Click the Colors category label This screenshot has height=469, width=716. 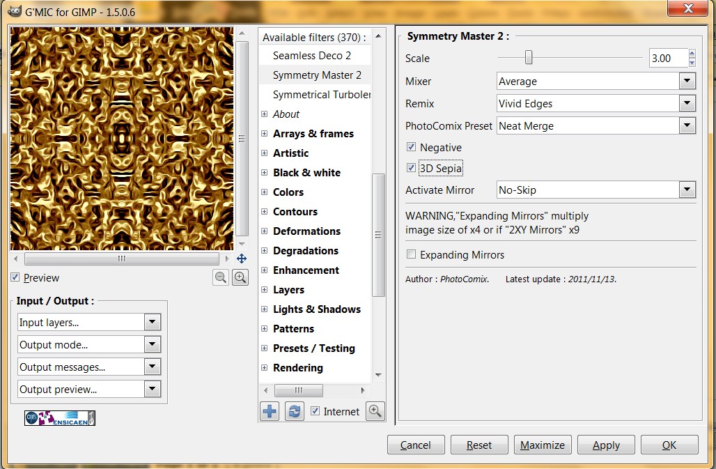[288, 192]
